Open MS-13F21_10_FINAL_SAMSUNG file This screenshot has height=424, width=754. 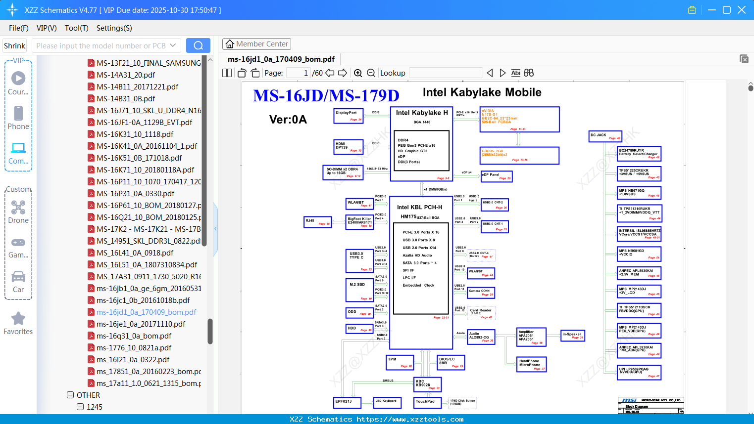(x=149, y=63)
